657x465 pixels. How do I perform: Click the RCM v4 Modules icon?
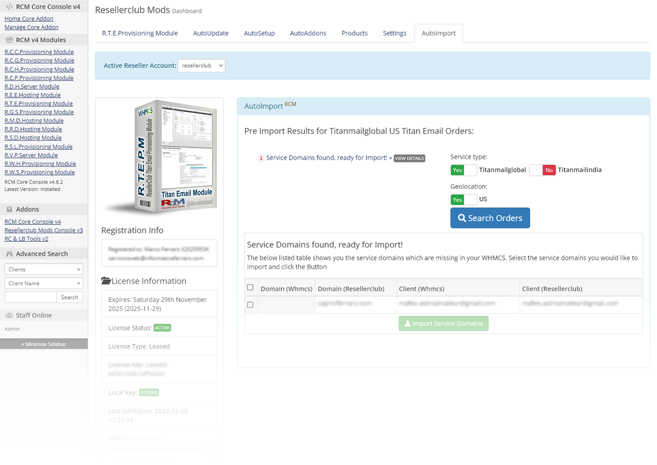tap(9, 40)
